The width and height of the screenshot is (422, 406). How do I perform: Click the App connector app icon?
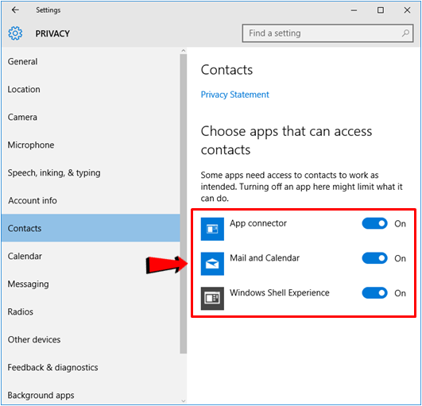(212, 229)
